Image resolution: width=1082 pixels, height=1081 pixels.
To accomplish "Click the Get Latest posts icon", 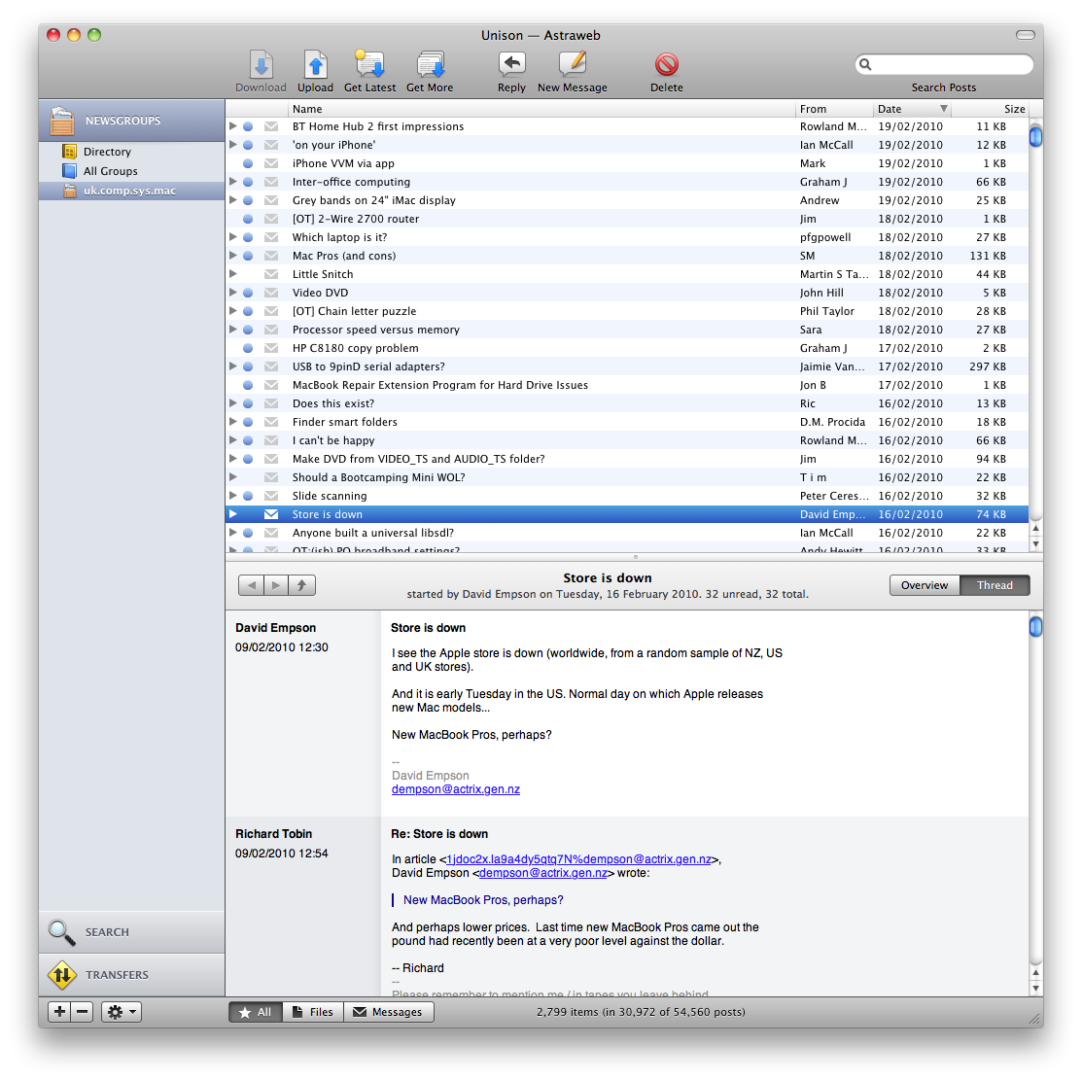I will tap(369, 65).
